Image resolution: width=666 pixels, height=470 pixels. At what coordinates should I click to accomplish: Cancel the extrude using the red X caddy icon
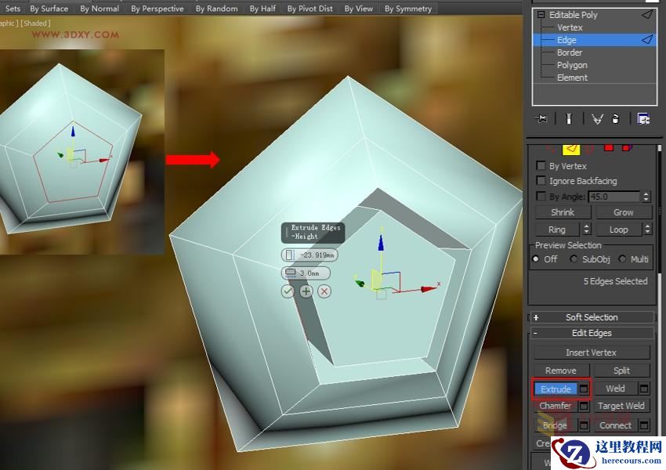[324, 291]
